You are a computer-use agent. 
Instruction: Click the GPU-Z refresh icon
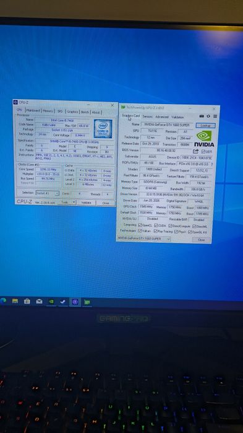click(208, 116)
